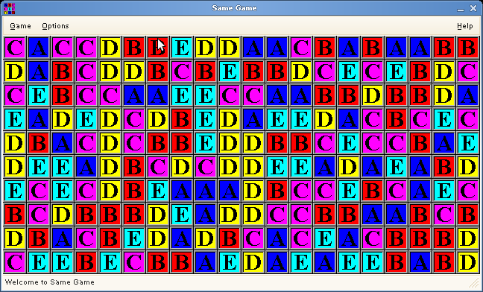The height and width of the screenshot is (292, 483).
Task: Click the 'Same Game' title bar label
Action: click(x=234, y=8)
